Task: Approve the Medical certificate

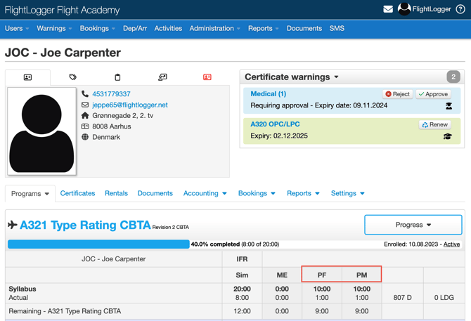Action: (x=433, y=94)
